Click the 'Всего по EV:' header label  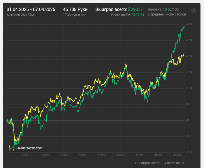pyautogui.click(x=121, y=15)
